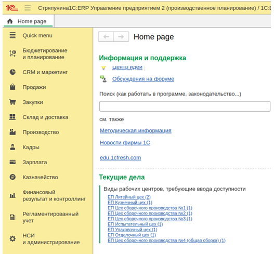
Task: Switch to the Home page tab
Action: tap(28, 21)
